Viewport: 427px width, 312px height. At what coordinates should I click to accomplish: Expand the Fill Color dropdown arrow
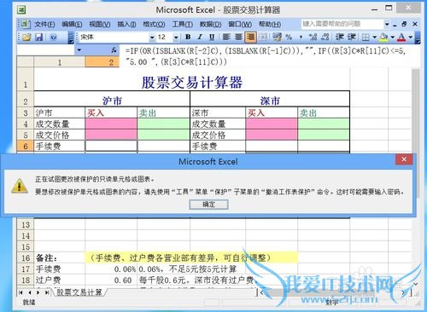tap(393, 38)
